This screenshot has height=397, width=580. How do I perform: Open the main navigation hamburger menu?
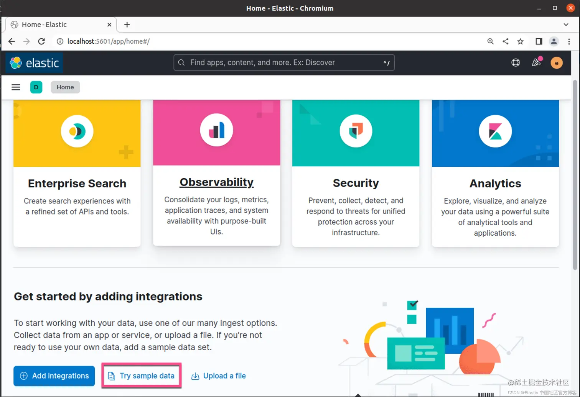(x=16, y=87)
